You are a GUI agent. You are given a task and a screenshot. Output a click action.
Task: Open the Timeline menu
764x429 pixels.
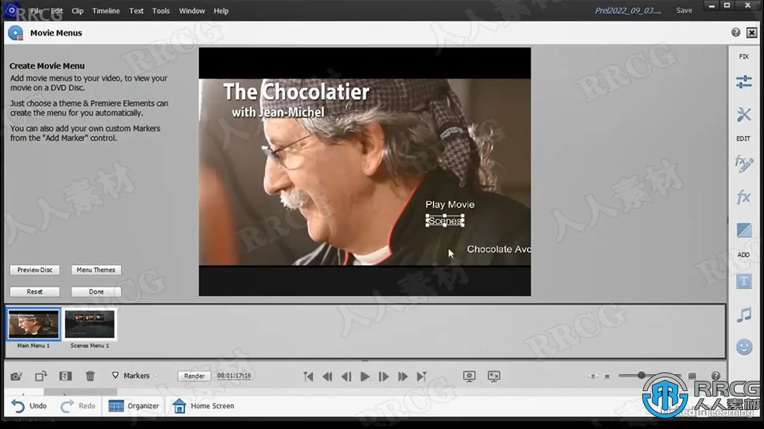coord(106,11)
